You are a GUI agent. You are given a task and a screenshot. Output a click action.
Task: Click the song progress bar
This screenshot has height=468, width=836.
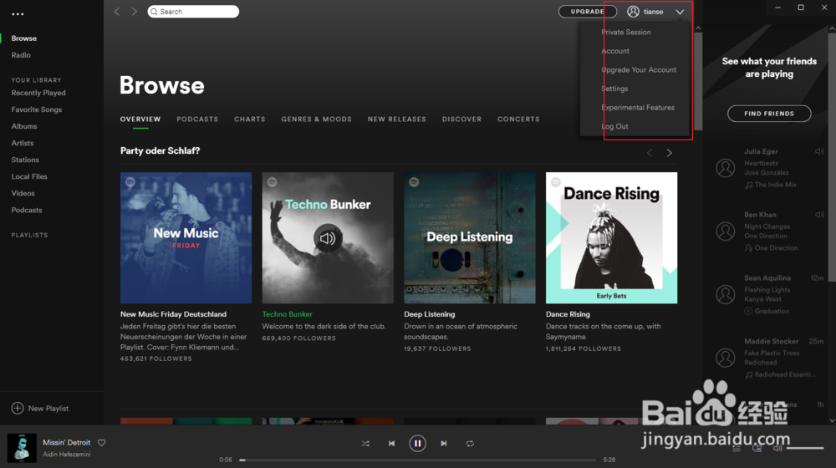pyautogui.click(x=417, y=460)
